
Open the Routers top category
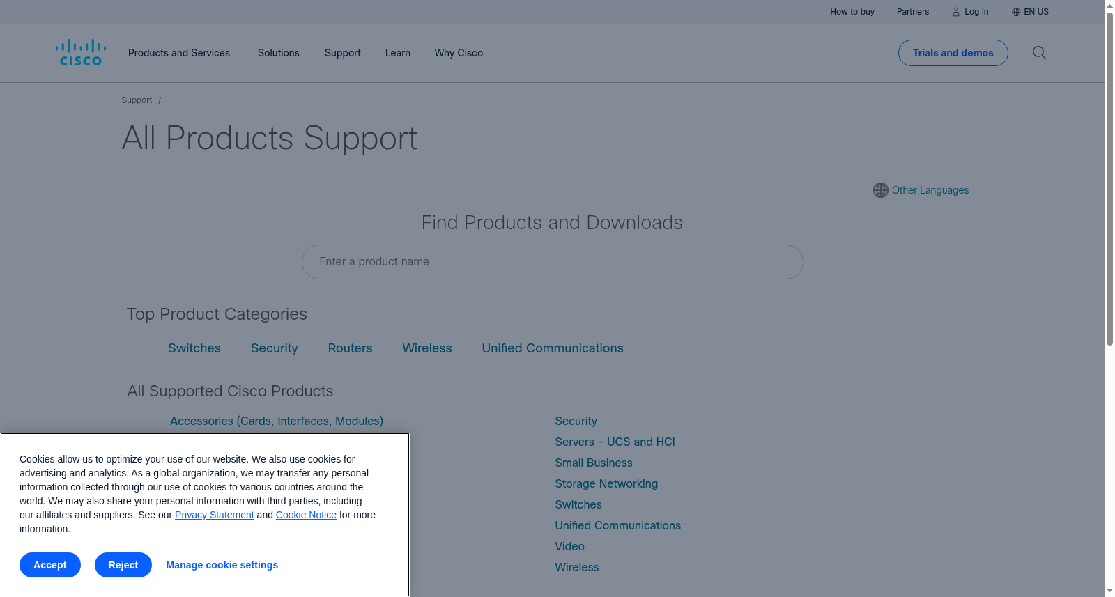click(351, 348)
